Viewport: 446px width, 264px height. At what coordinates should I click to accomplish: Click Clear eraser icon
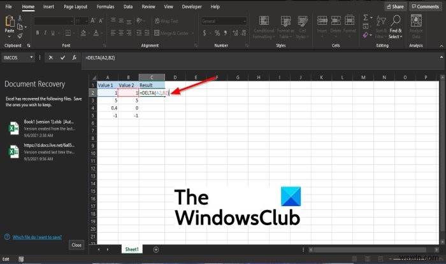pos(366,35)
